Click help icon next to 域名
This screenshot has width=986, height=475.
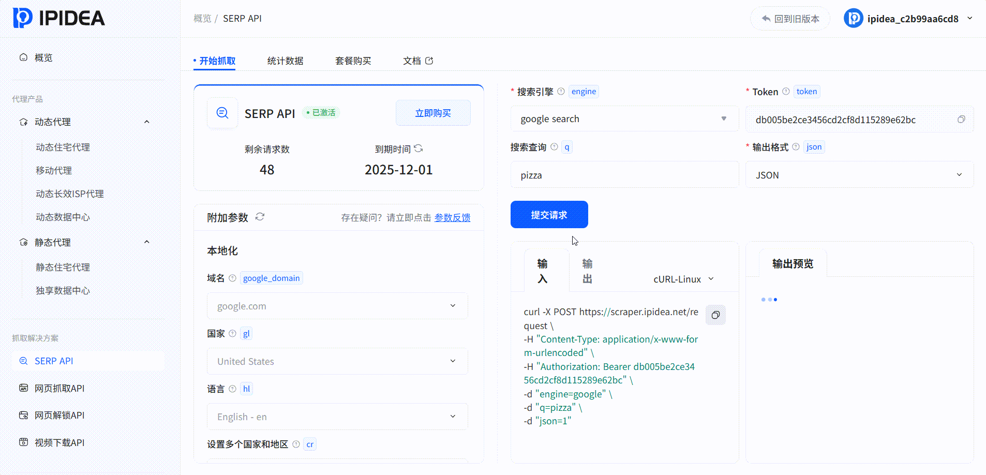pyautogui.click(x=232, y=278)
